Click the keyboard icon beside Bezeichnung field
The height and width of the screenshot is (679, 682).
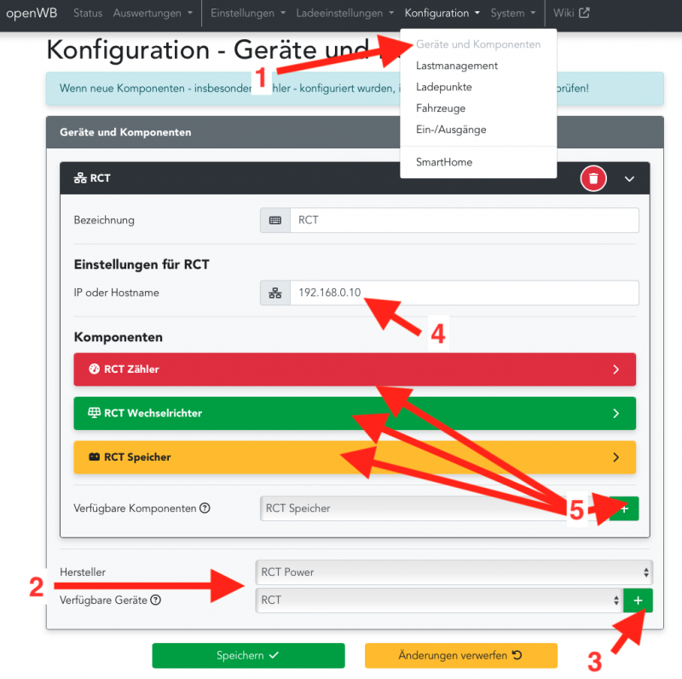click(275, 220)
